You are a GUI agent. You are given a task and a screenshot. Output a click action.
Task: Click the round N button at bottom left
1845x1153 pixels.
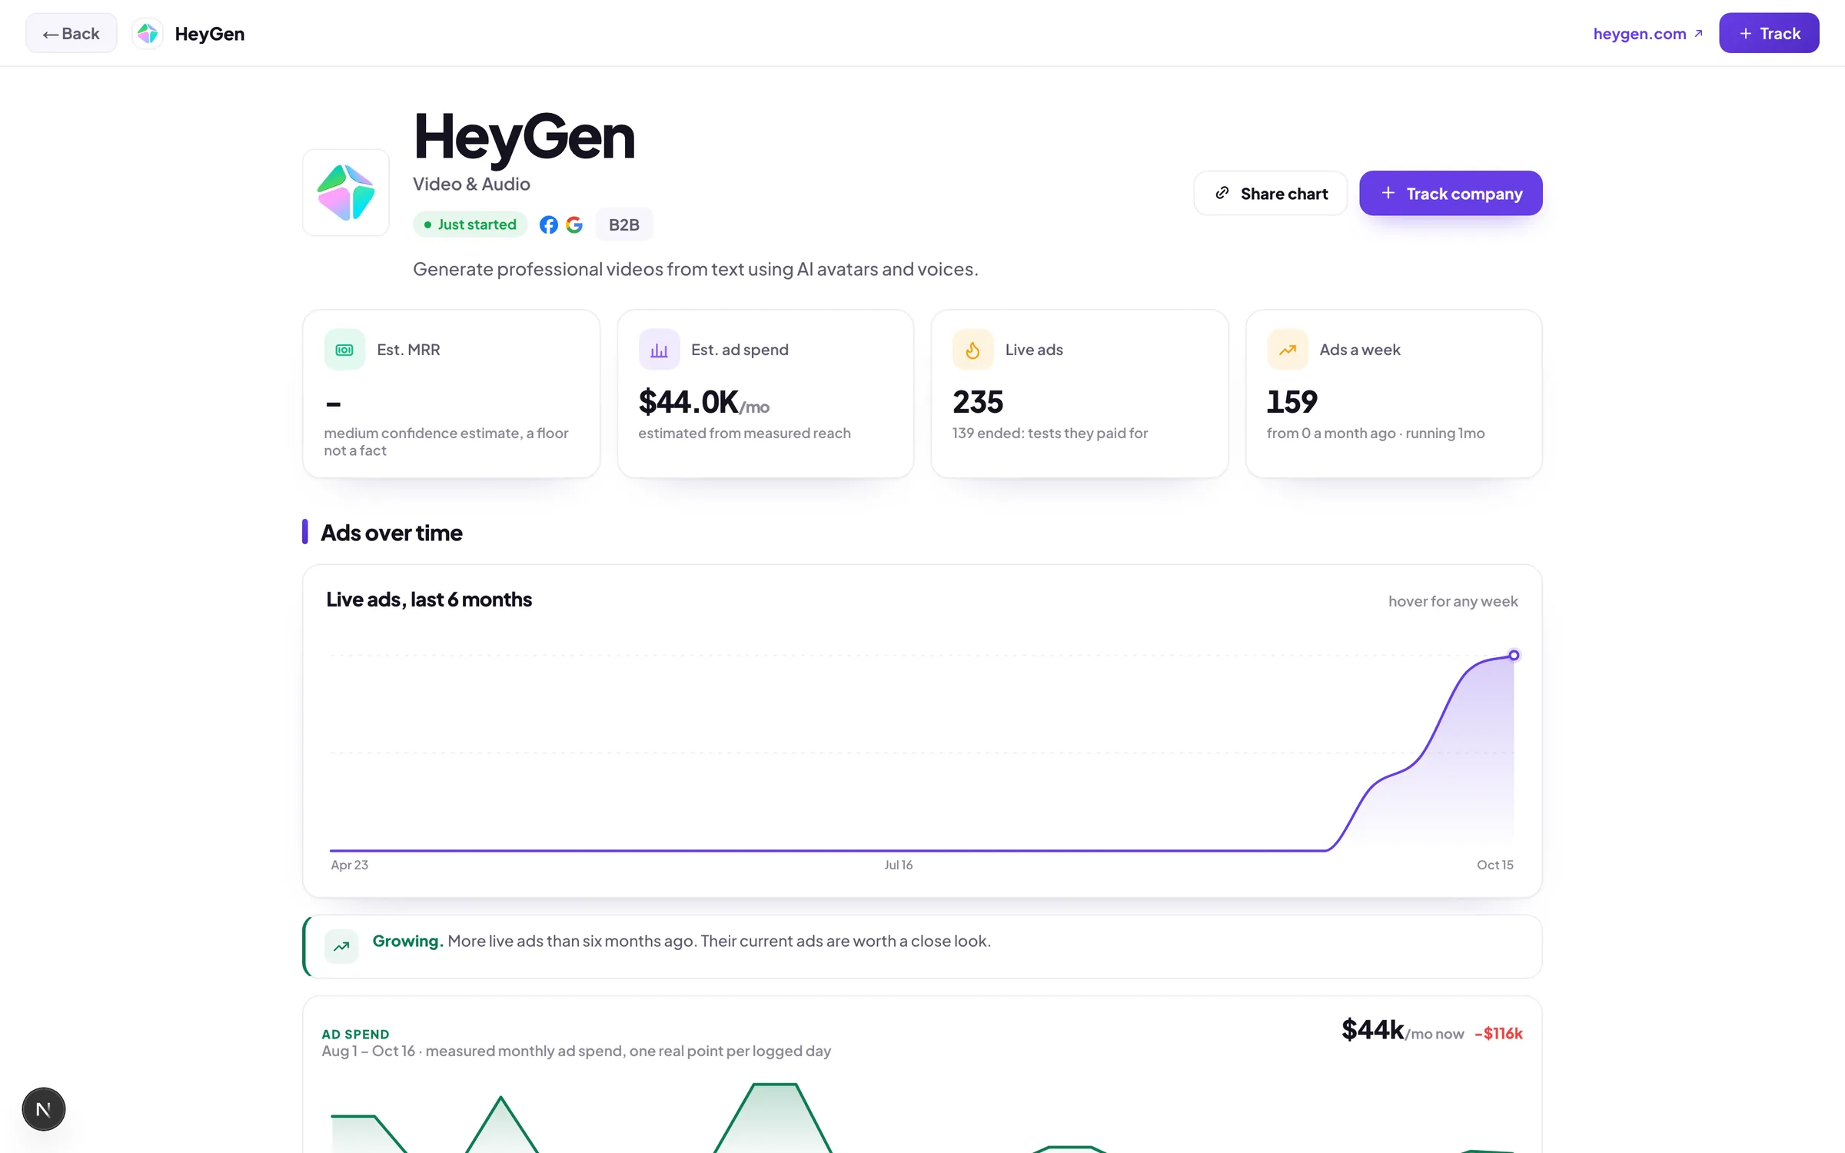(x=44, y=1109)
